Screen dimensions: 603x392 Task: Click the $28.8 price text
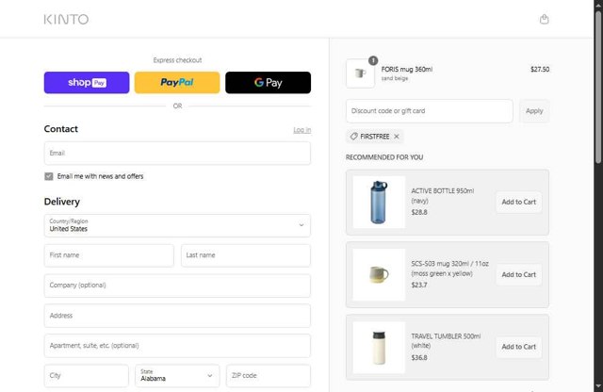(x=419, y=212)
